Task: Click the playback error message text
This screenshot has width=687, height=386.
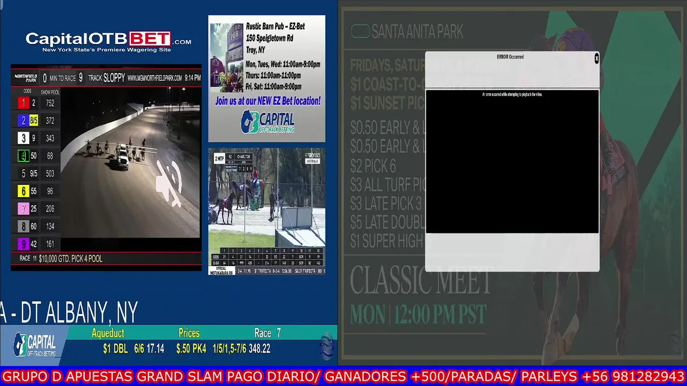Action: click(x=512, y=94)
